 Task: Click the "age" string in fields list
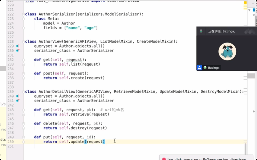[x=90, y=28]
